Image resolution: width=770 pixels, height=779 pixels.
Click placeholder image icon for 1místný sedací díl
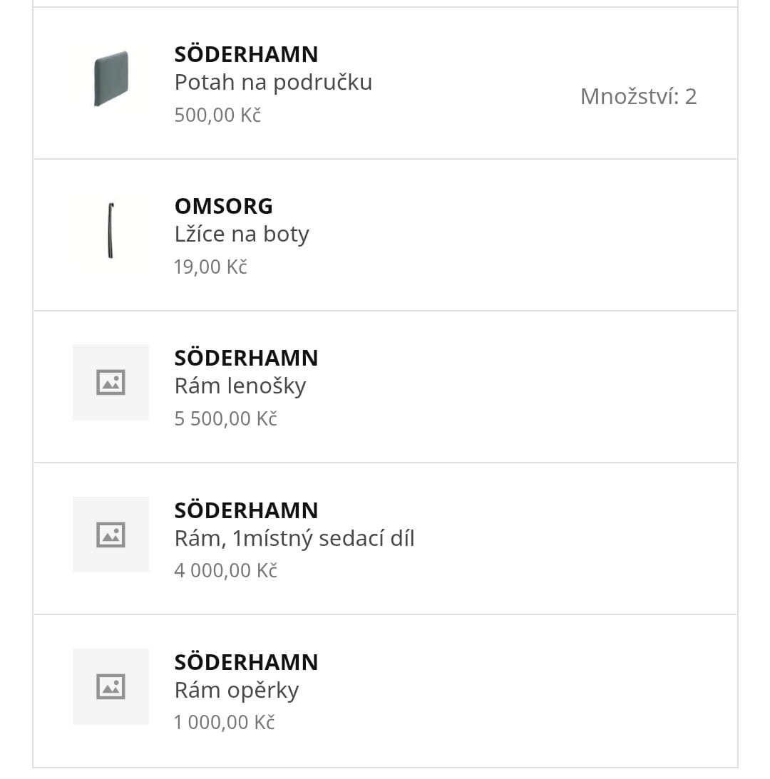[x=111, y=535]
